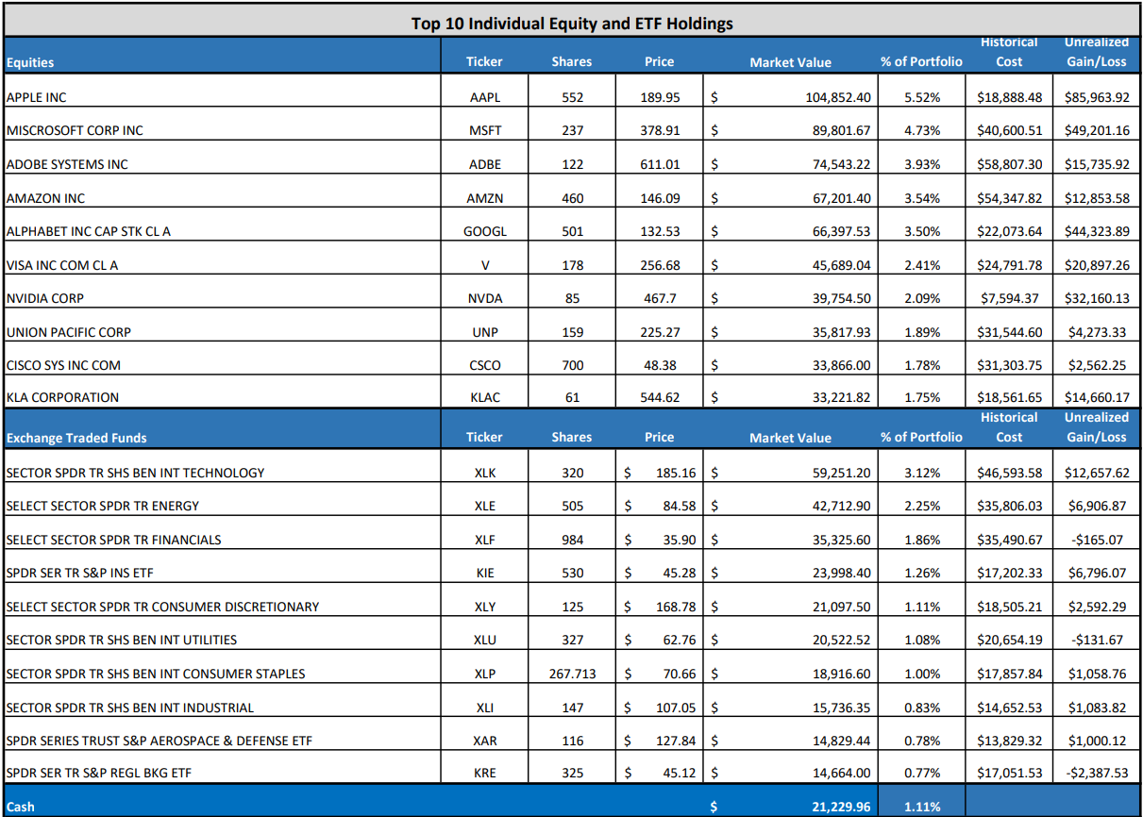This screenshot has width=1143, height=817.
Task: Select the shares value 267.713
Action: point(572,674)
